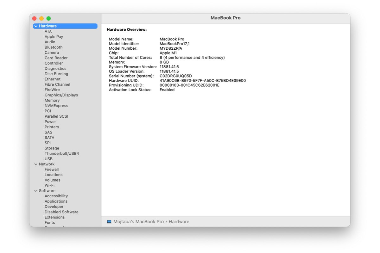Select Audio in the Hardware list

click(50, 42)
